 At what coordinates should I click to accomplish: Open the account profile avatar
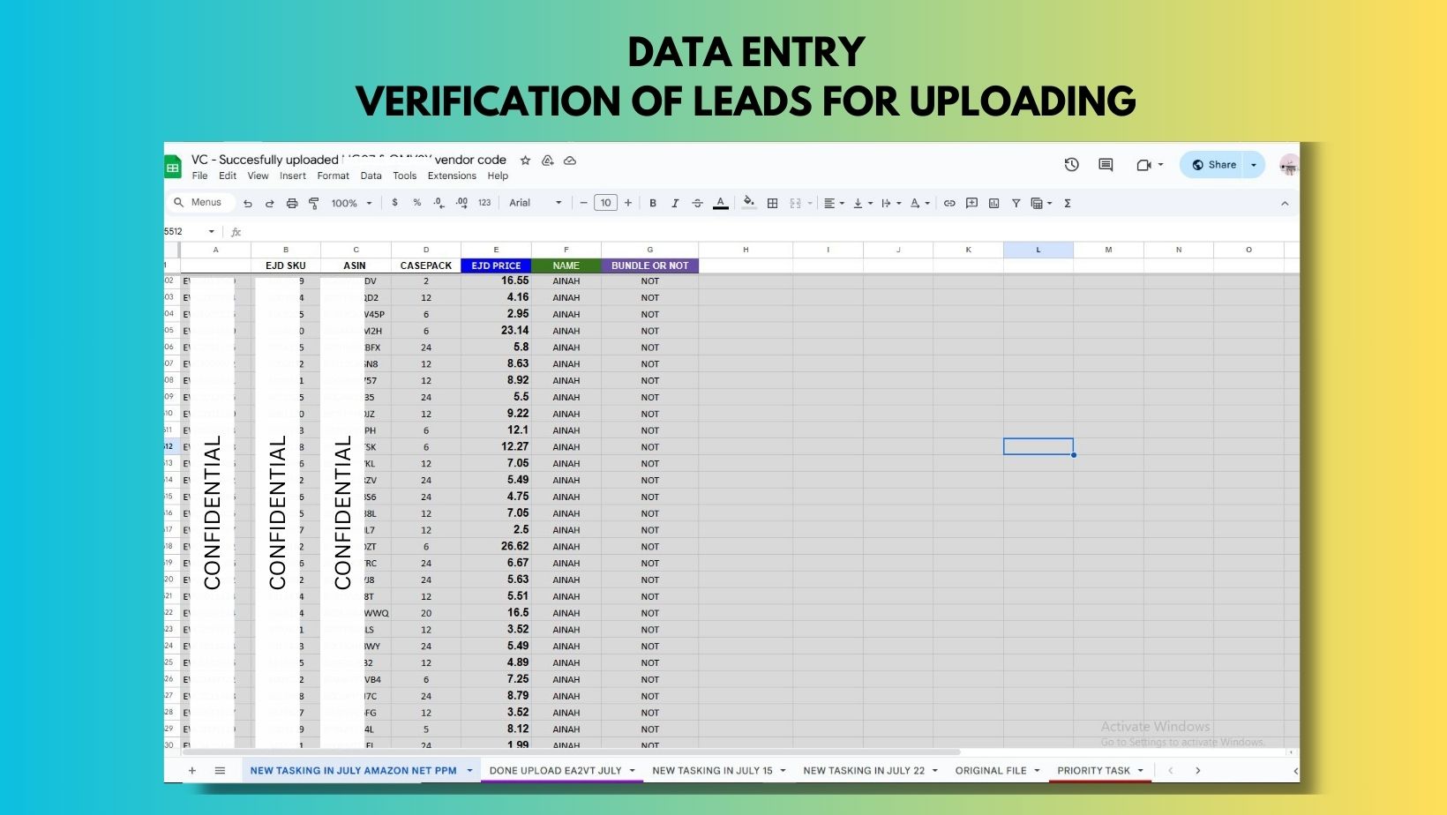[1289, 165]
